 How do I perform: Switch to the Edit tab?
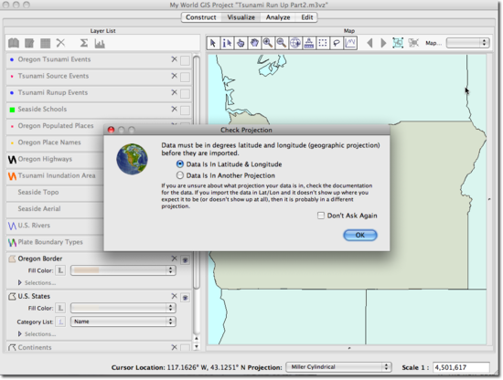[306, 17]
